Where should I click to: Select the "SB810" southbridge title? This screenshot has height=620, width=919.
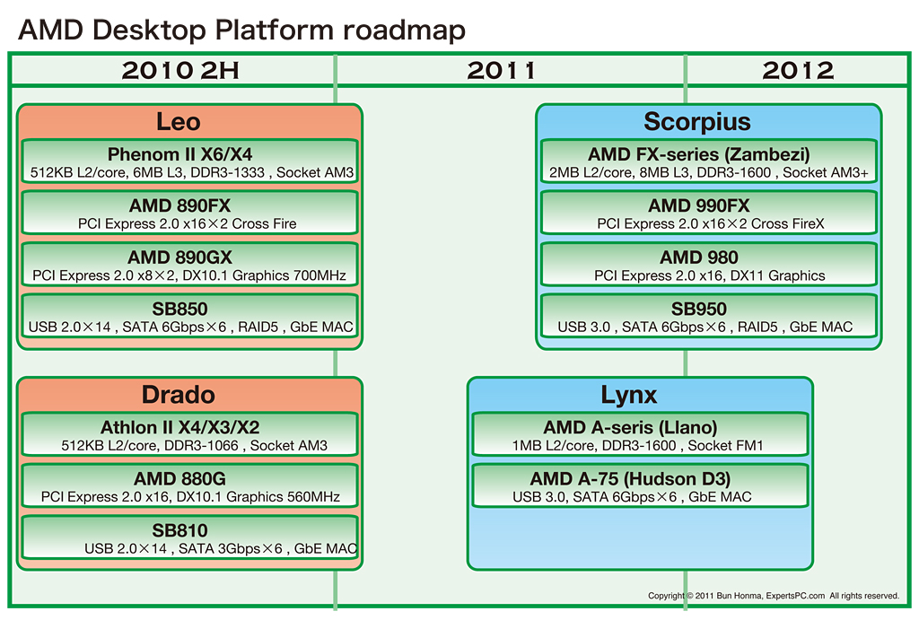pos(179,530)
